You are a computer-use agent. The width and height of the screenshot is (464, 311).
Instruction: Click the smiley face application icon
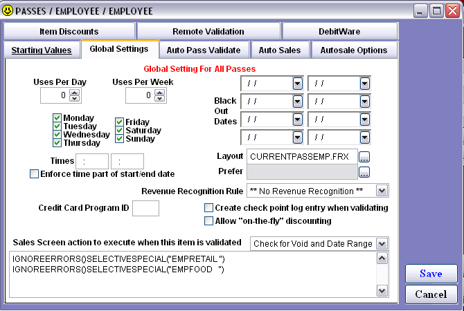(x=8, y=10)
